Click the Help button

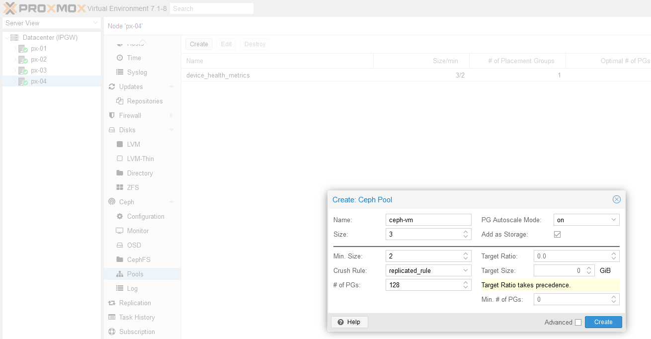[349, 322]
